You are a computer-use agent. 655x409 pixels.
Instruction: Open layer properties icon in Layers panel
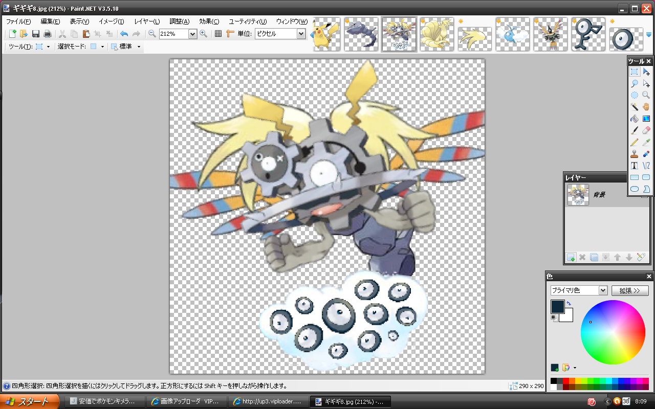pos(641,257)
